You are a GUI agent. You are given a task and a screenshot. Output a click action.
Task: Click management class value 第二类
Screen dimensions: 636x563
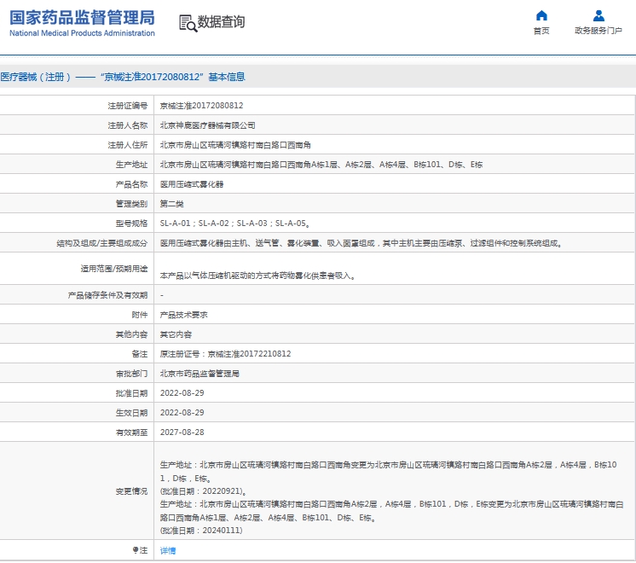(171, 204)
